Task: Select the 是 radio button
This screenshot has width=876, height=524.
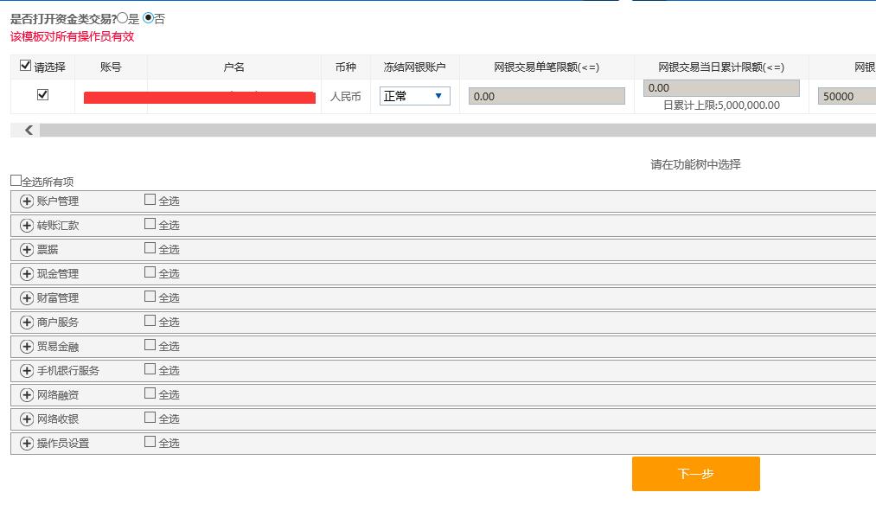Action: coord(122,18)
